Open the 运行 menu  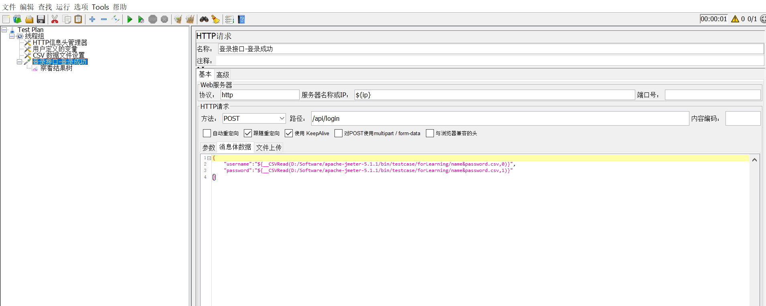63,7
